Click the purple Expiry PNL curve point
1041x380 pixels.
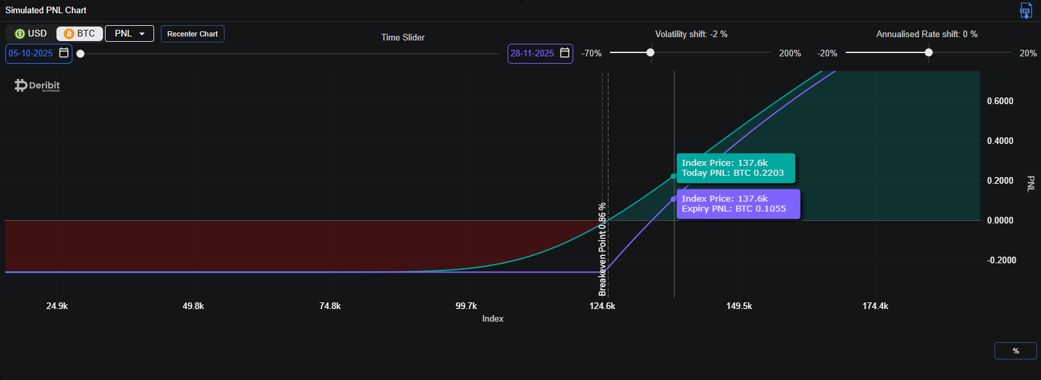674,199
